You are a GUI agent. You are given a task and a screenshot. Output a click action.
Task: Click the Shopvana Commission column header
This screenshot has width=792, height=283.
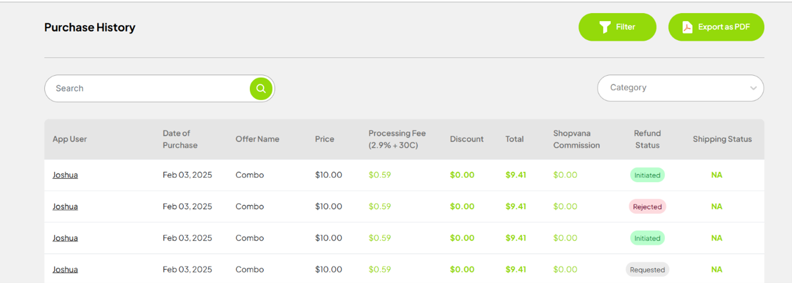click(576, 139)
